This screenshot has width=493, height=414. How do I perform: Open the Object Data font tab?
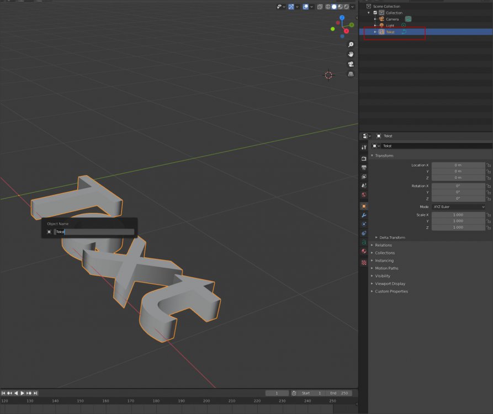pos(364,242)
